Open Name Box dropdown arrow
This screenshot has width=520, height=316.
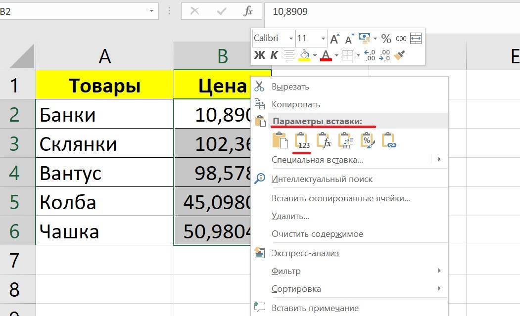151,11
